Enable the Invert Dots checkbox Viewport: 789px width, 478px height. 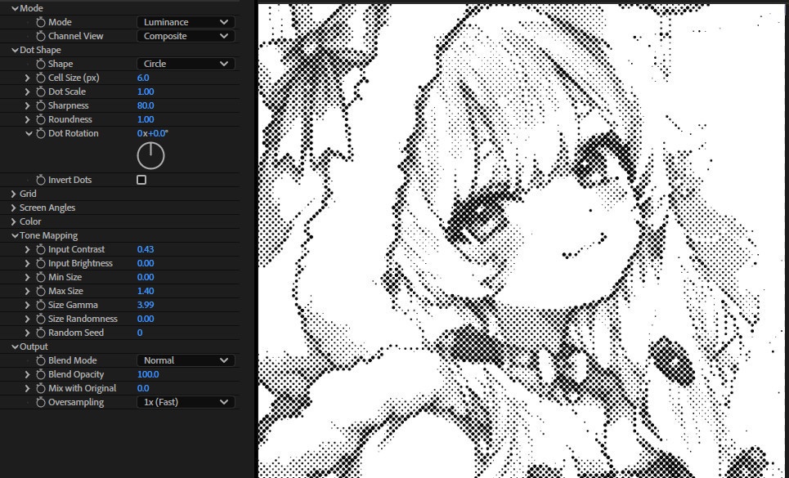coord(141,180)
